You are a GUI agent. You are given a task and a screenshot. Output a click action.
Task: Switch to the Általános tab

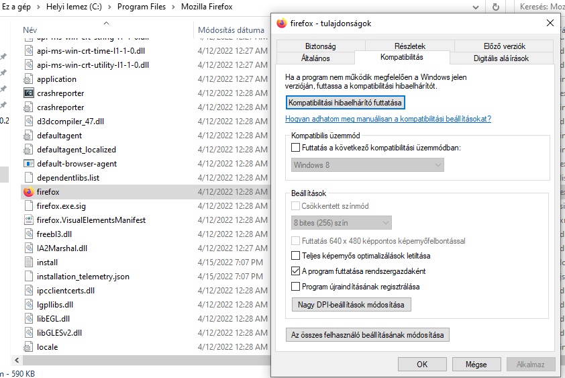click(x=315, y=58)
